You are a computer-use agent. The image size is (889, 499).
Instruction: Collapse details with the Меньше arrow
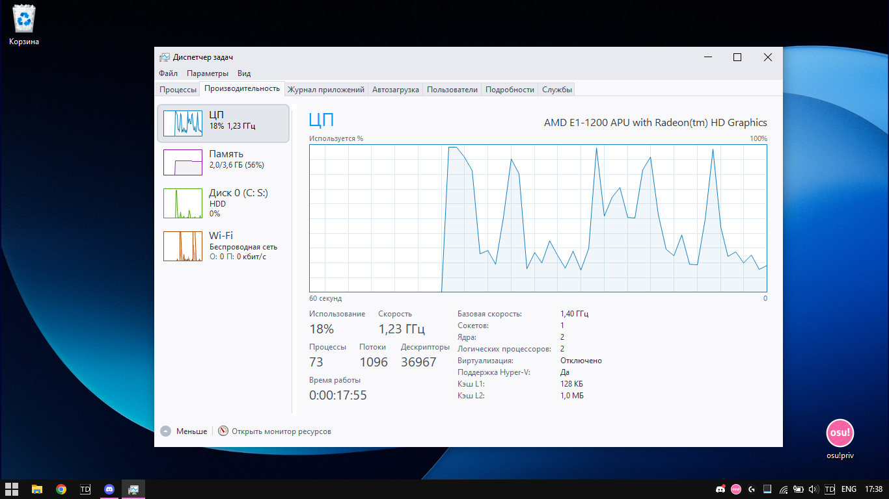click(x=165, y=431)
